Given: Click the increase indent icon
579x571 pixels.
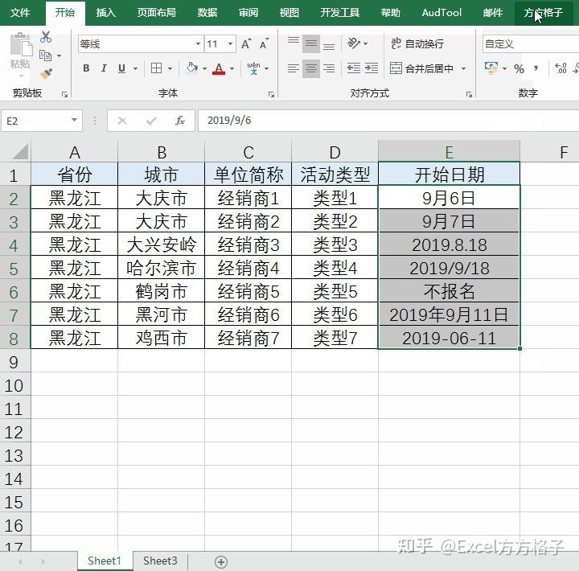Looking at the screenshot, I should 371,68.
